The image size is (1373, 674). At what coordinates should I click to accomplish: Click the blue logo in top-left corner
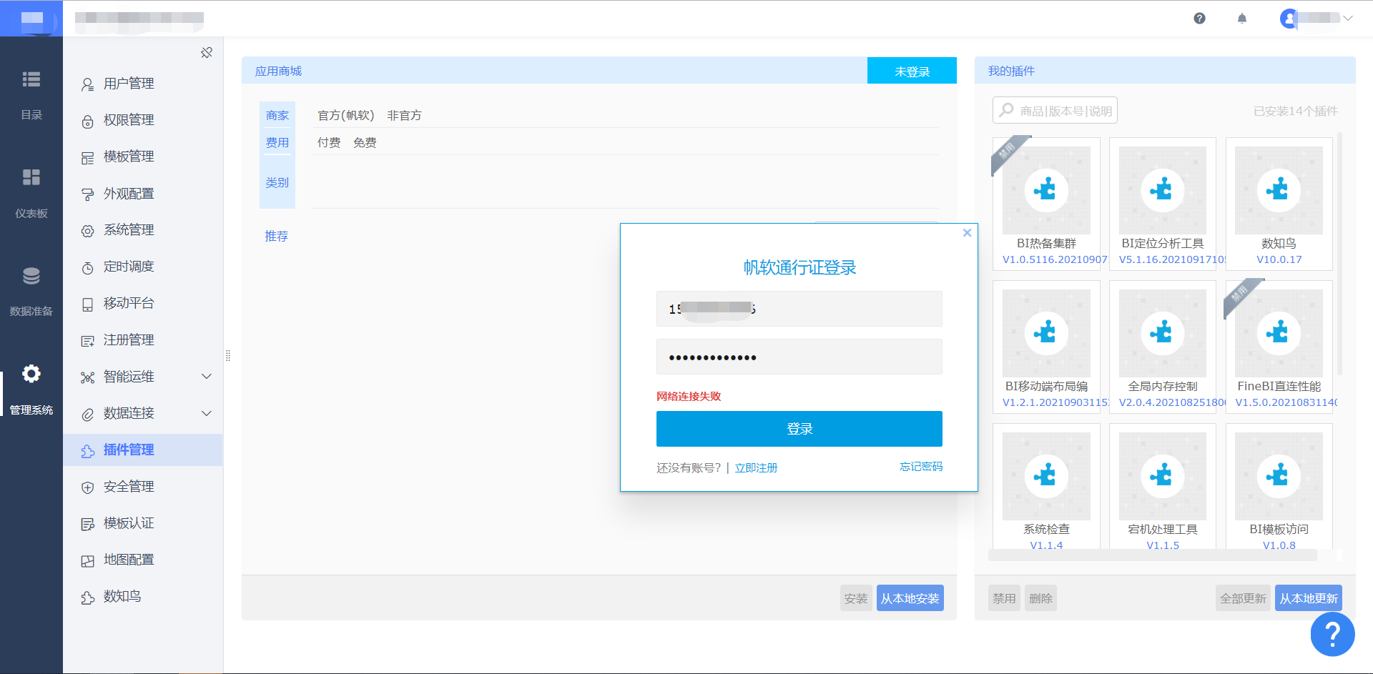point(31,19)
